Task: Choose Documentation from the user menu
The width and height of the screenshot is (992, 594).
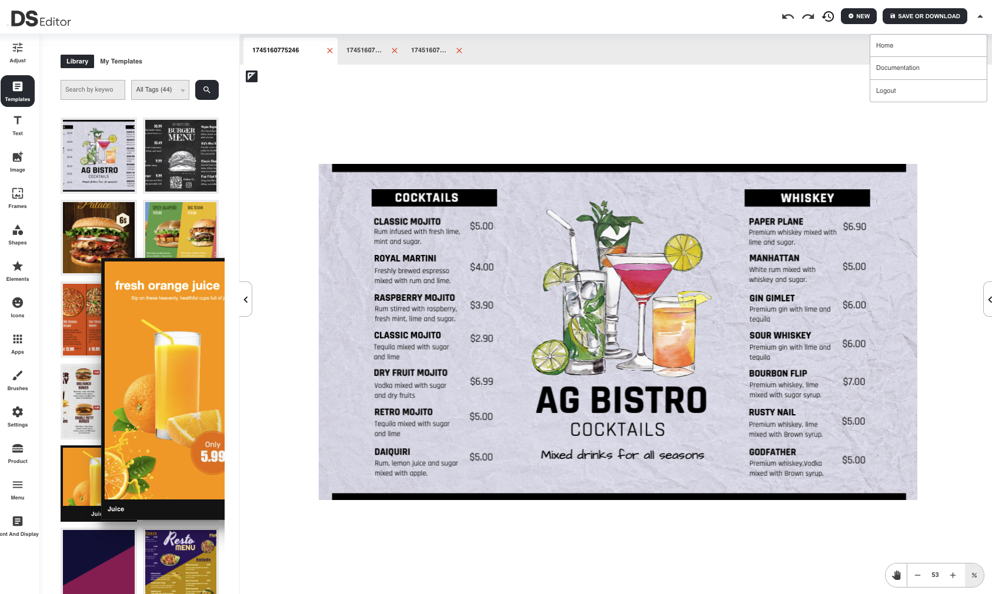Action: (928, 68)
